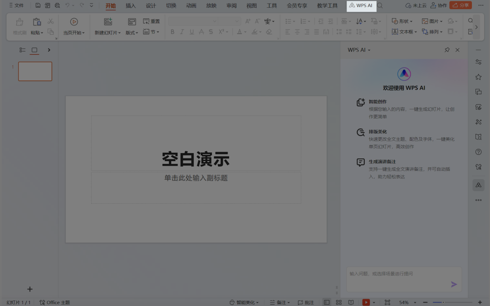Switch to the 插入 ribbon tab
The image size is (490, 306).
(131, 5)
